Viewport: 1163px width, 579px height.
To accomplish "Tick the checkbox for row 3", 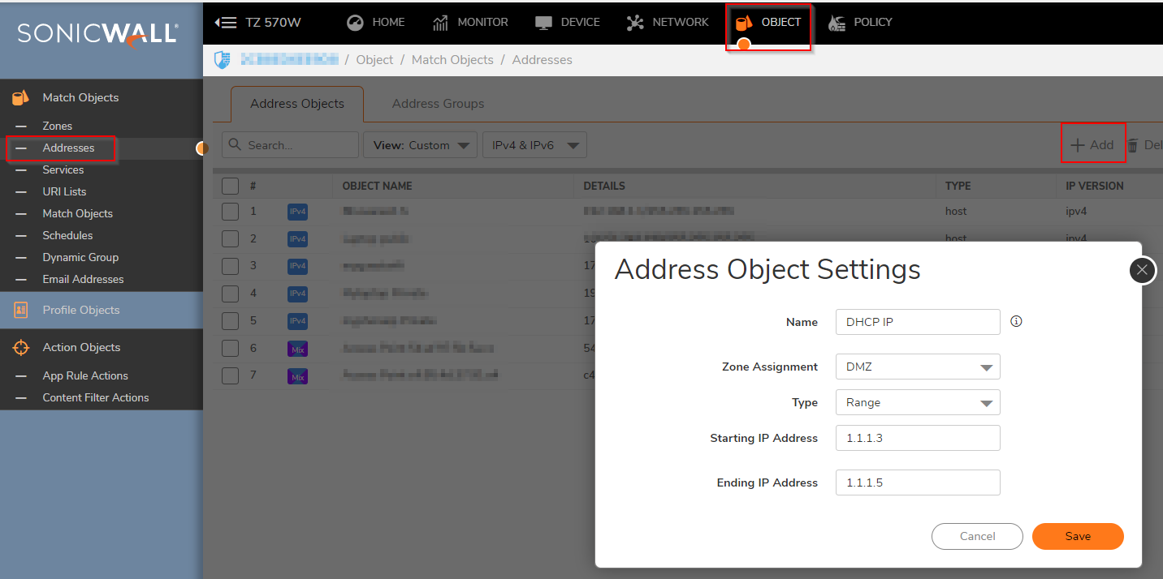I will tap(231, 266).
